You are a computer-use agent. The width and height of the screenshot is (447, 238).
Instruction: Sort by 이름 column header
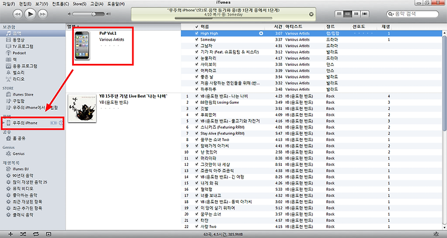(x=232, y=27)
